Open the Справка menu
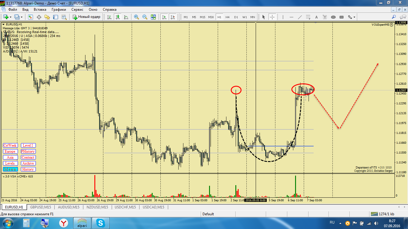Viewport: 408px width, 229px height. point(110,9)
